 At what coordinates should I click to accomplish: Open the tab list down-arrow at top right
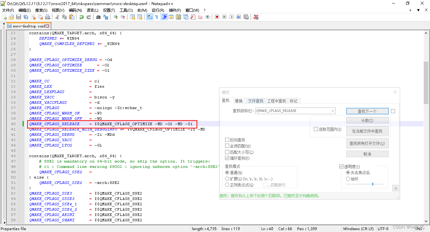pos(418,10)
